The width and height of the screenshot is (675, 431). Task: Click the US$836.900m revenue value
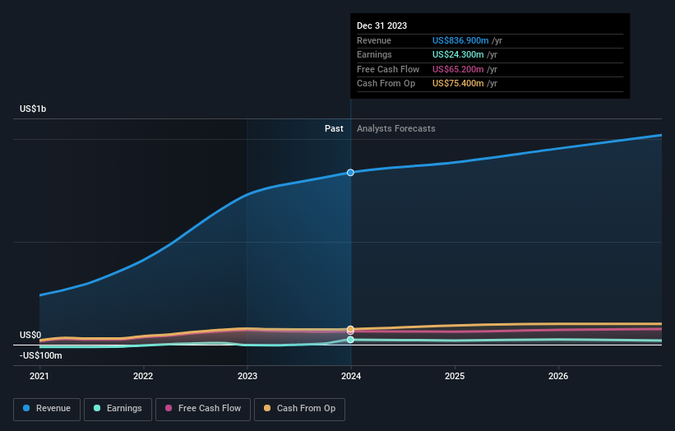460,40
